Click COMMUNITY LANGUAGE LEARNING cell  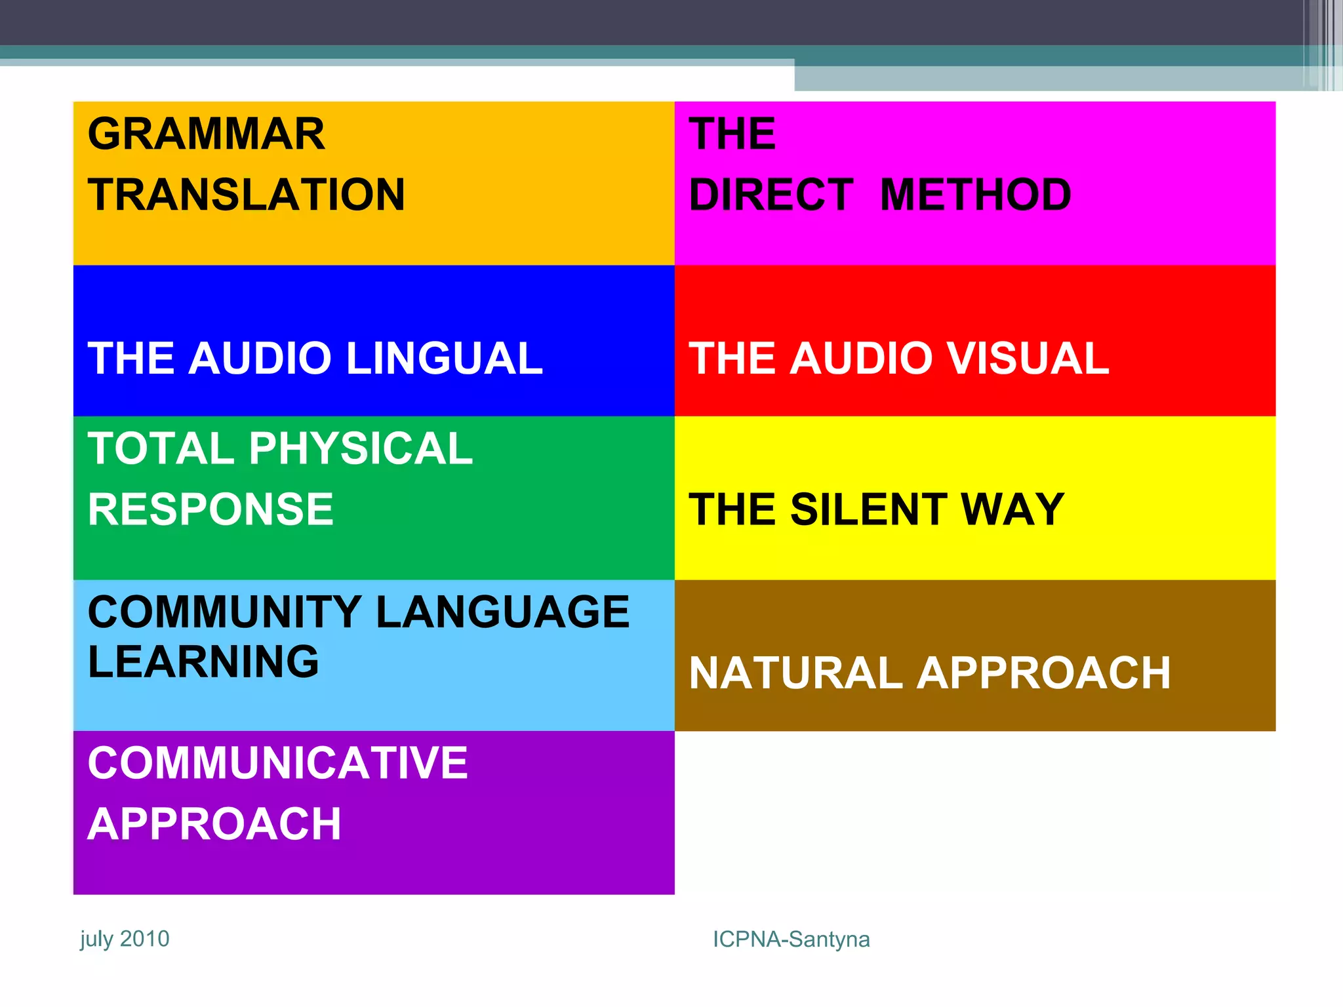[374, 656]
